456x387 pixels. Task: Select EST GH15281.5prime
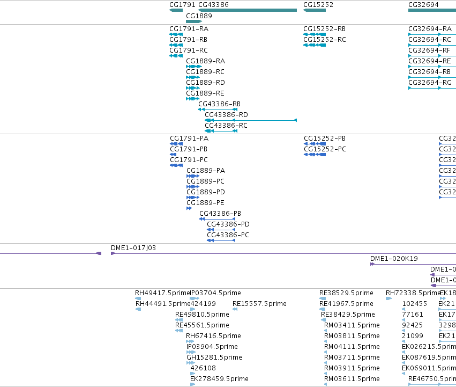click(191, 363)
